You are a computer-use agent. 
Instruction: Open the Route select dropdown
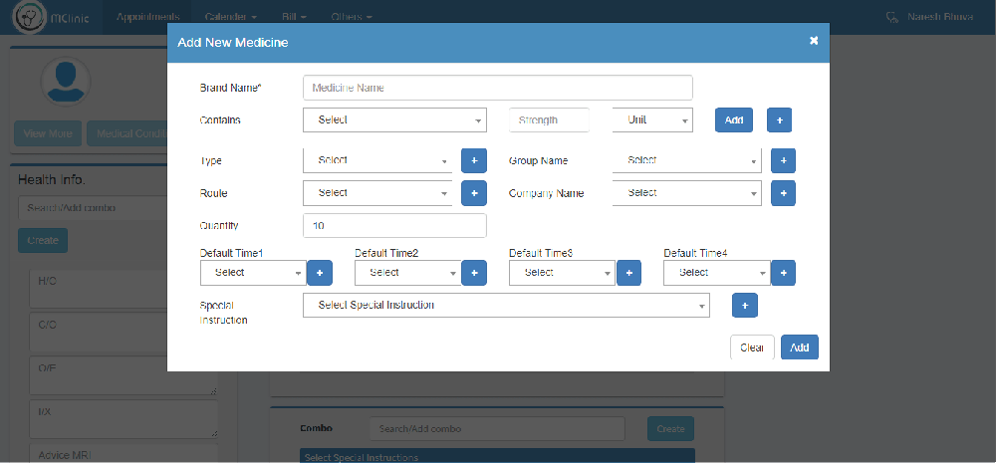(x=377, y=193)
